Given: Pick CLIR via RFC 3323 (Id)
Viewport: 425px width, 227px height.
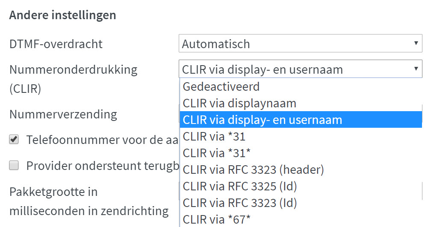Looking at the screenshot, I should pyautogui.click(x=239, y=203).
